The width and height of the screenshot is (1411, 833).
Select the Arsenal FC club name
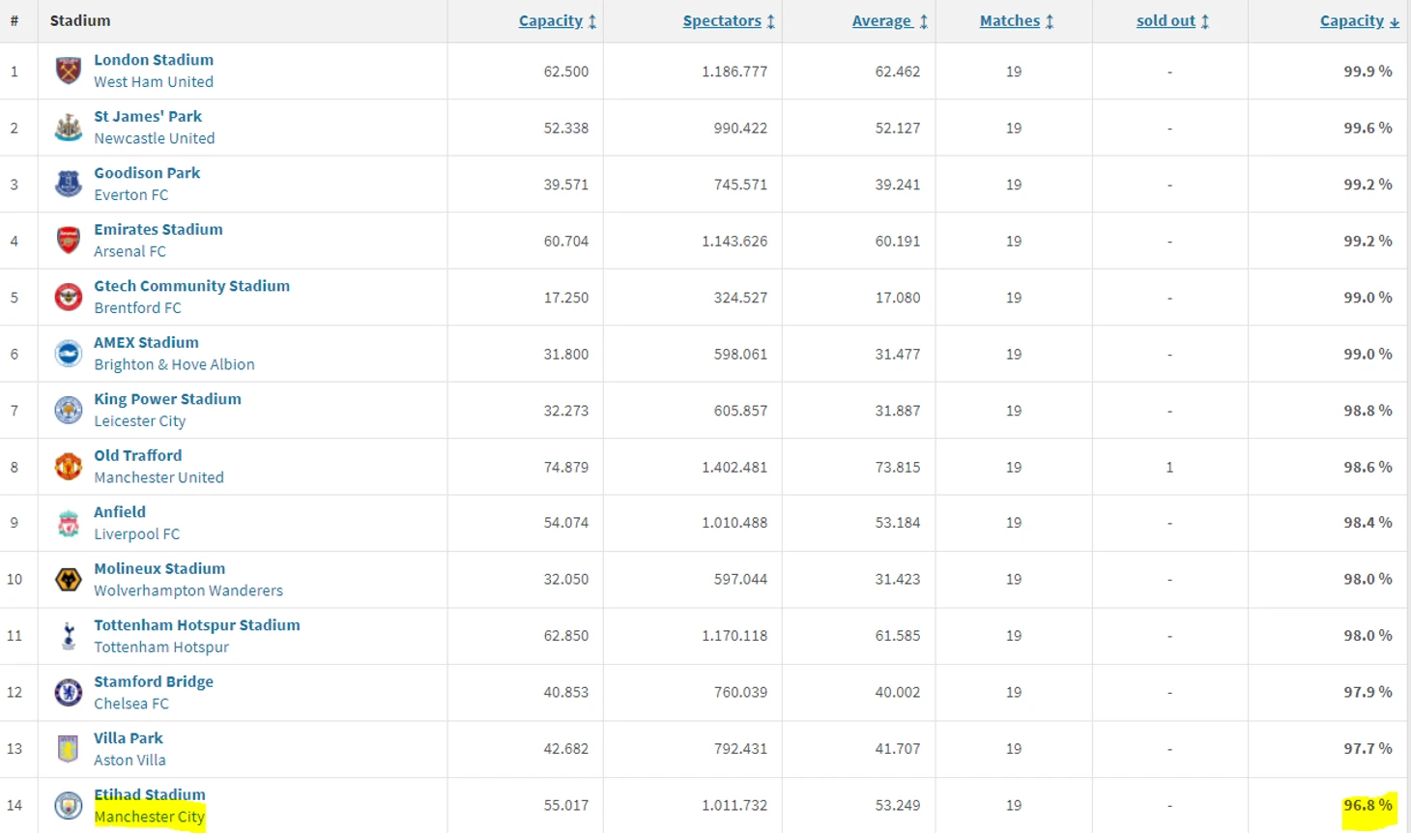click(130, 251)
